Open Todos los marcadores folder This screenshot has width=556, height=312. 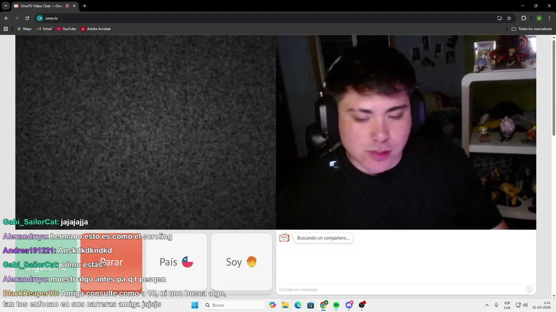(x=532, y=29)
